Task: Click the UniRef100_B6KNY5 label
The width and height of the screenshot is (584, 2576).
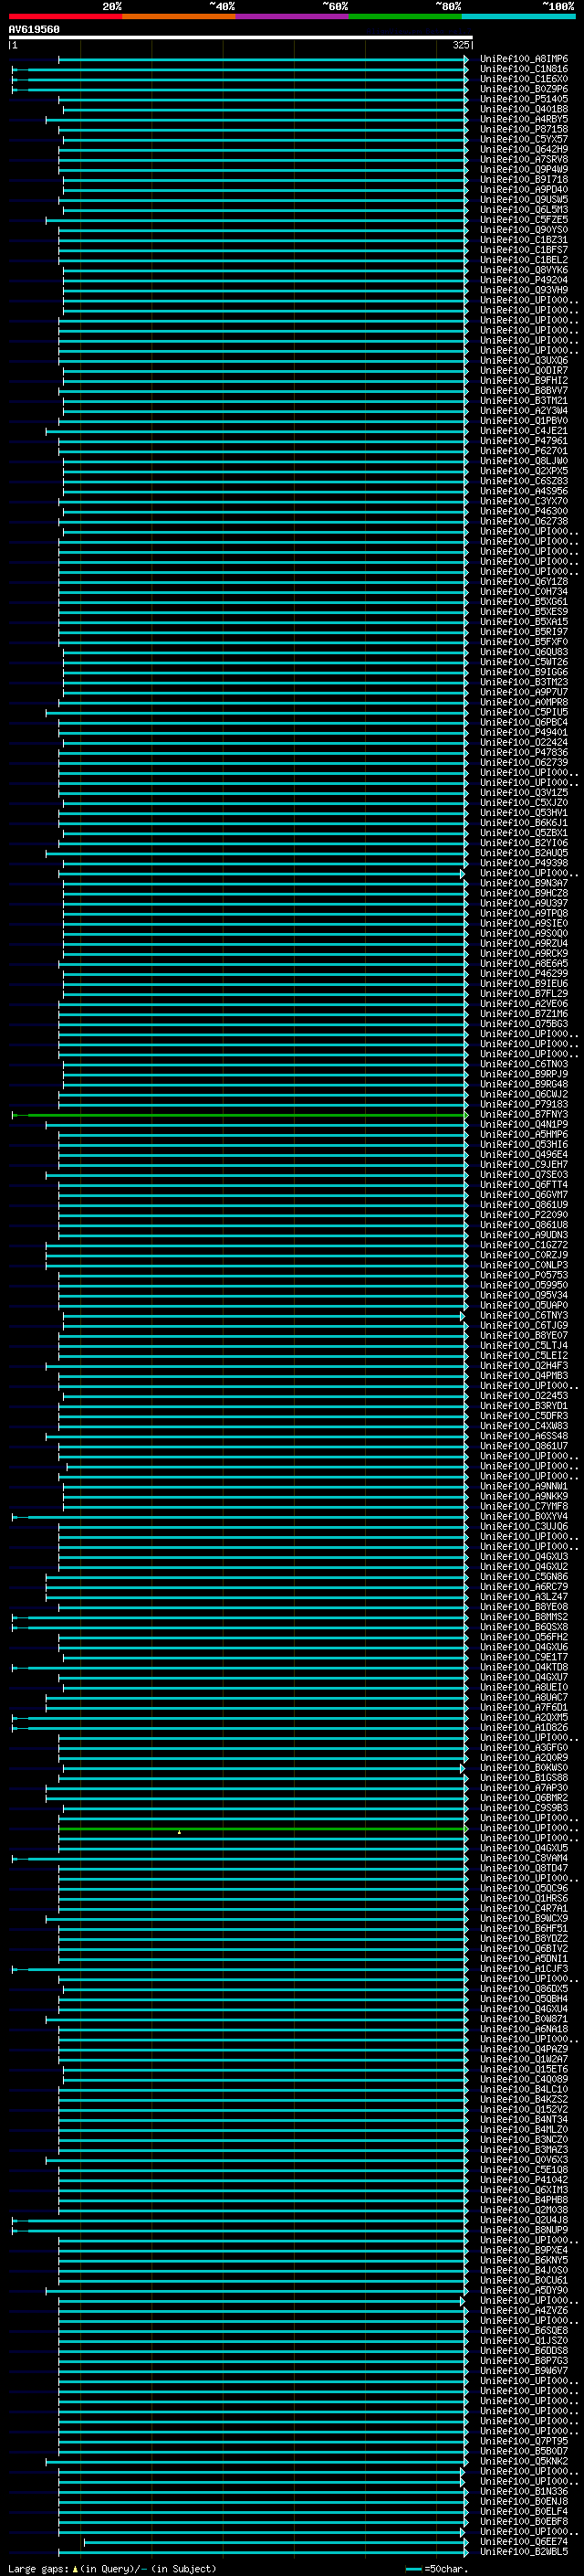Action: click(x=523, y=2261)
